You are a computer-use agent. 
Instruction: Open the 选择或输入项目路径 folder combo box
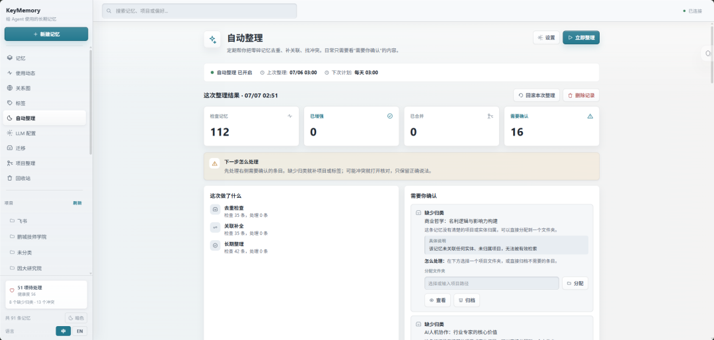(x=492, y=283)
